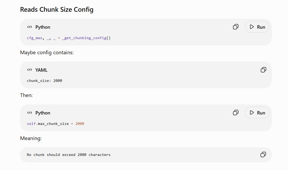Click the 'Maybe config contains:' paragraph
This screenshot has width=288, height=170.
click(47, 53)
